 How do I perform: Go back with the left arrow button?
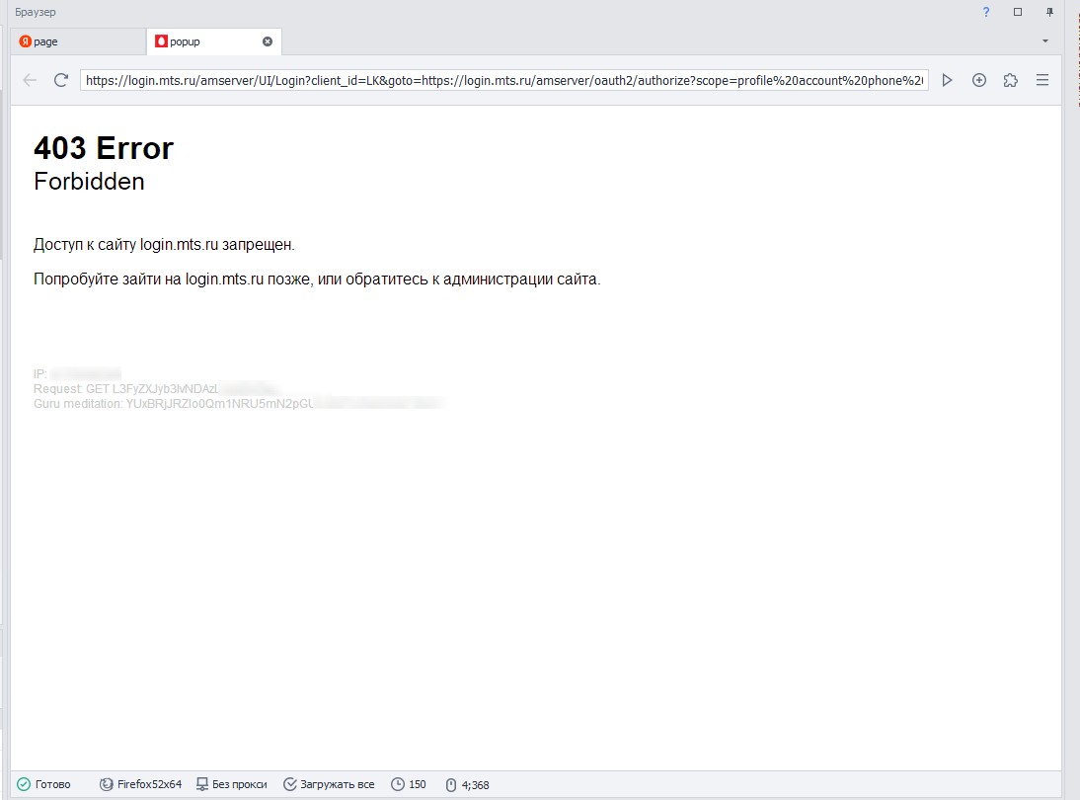[x=30, y=80]
